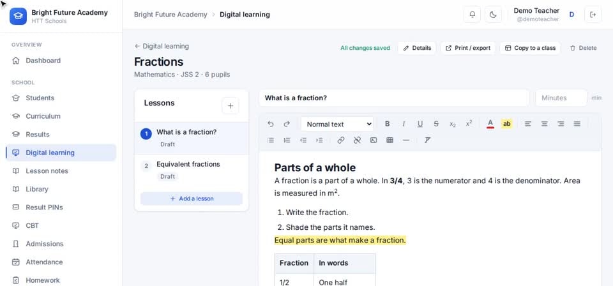Image resolution: width=613 pixels, height=286 pixels.
Task: Click the Add a lesson button
Action: [192, 199]
